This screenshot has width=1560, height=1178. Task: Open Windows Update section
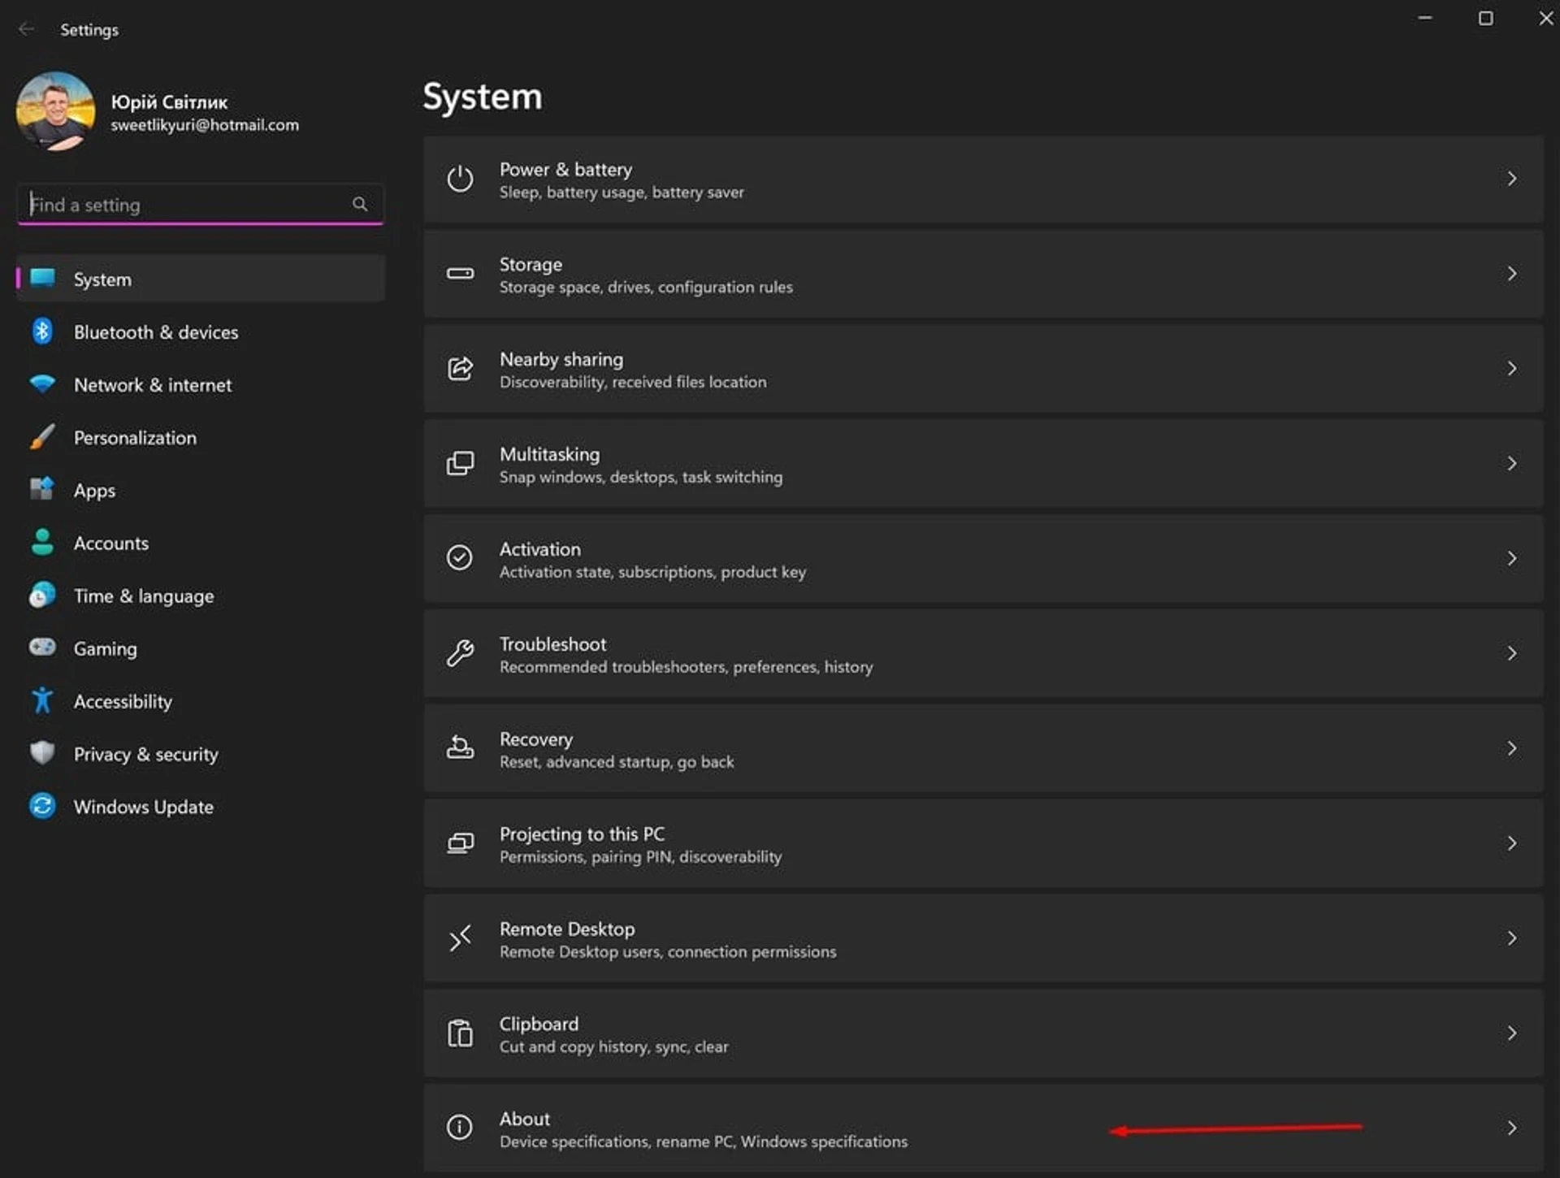click(x=201, y=807)
